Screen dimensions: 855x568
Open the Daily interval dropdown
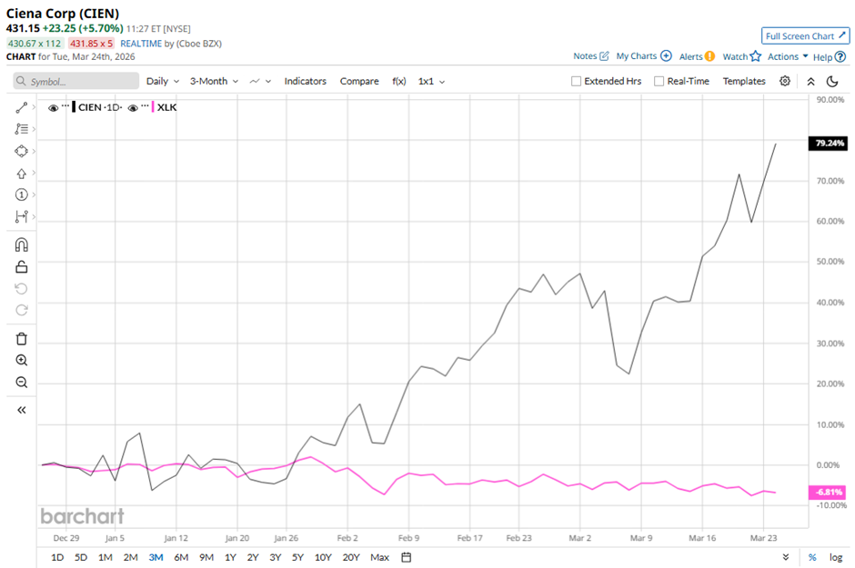[x=163, y=81]
